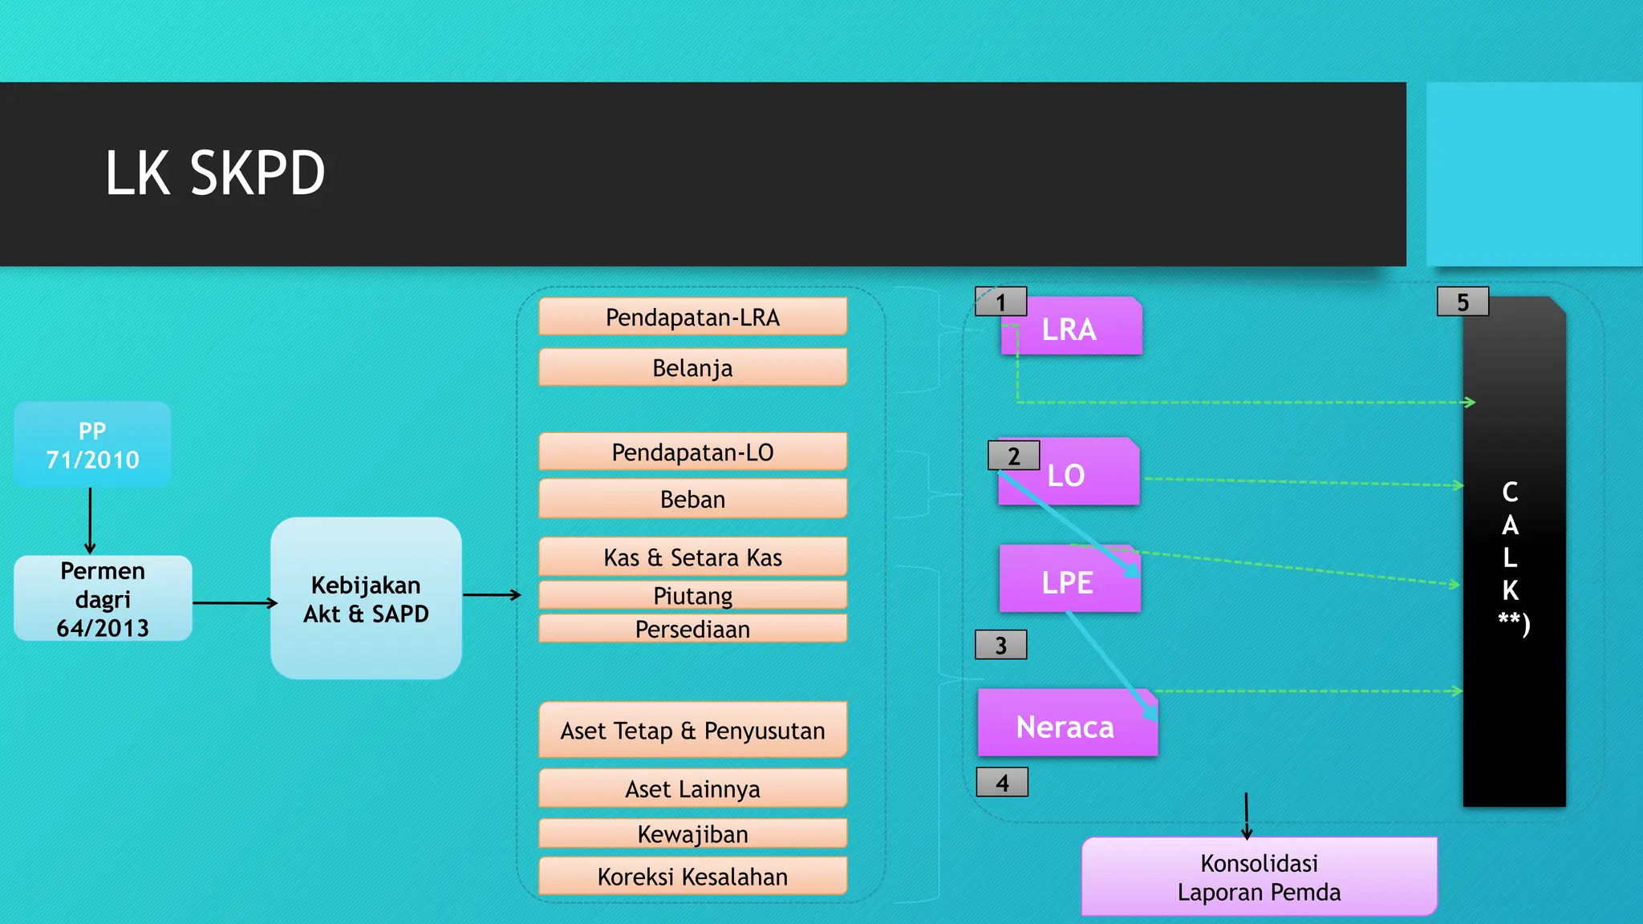Select the Koreksi Kesalahan bar

[x=692, y=876]
